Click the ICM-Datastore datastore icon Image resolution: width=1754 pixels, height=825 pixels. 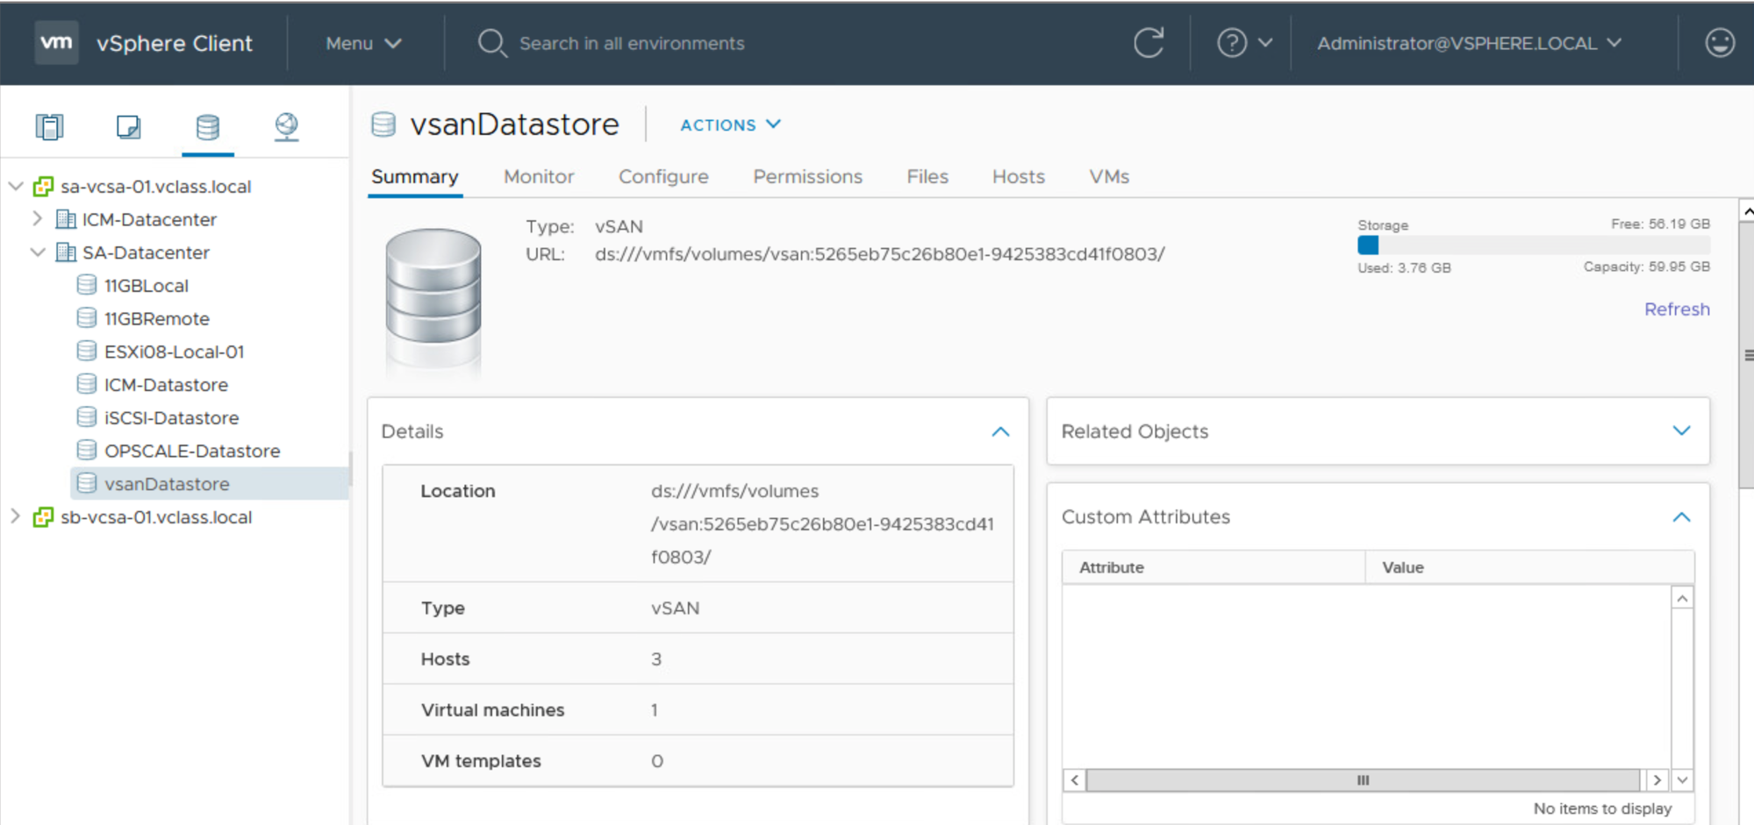click(x=87, y=384)
